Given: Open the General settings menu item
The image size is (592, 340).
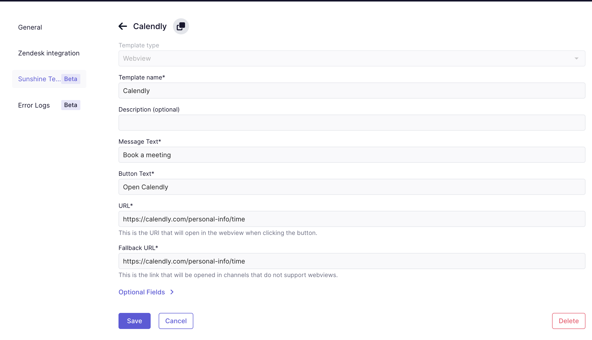Looking at the screenshot, I should pos(30,27).
